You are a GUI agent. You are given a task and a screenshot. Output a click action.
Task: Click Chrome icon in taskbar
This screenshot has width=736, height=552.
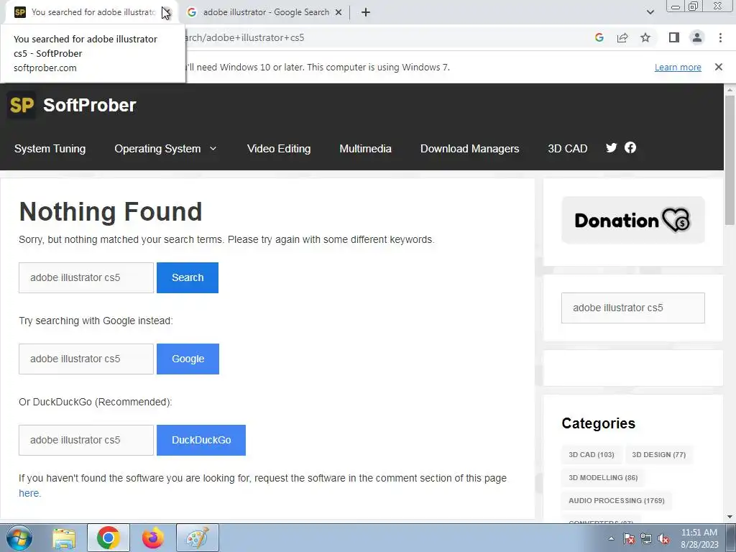point(109,538)
